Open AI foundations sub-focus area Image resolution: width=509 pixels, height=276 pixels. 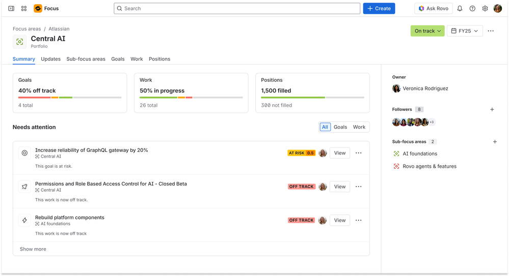(x=420, y=154)
